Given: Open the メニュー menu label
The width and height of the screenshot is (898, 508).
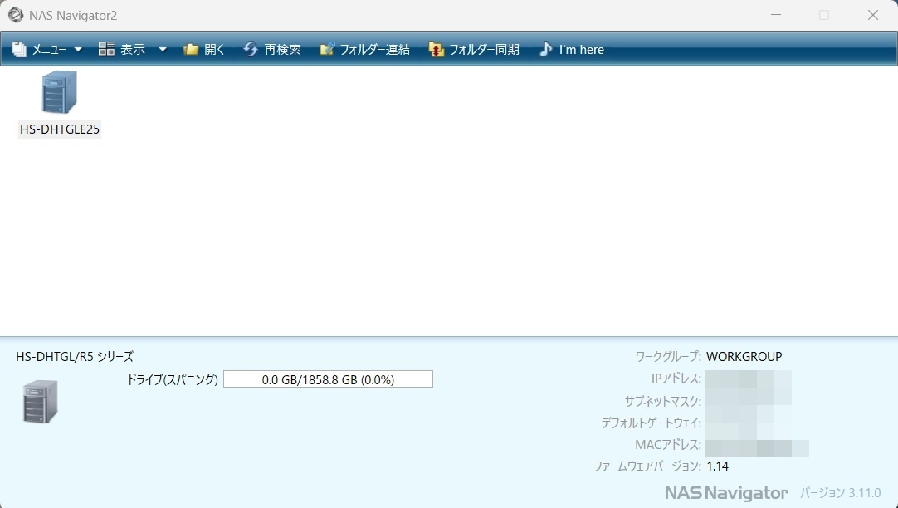Looking at the screenshot, I should pos(49,50).
